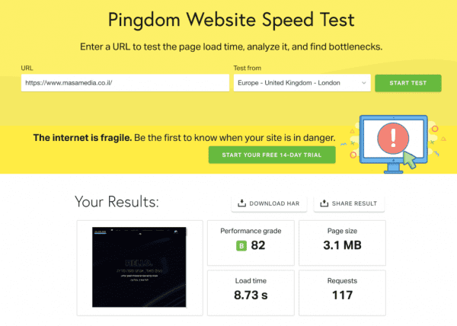
Task: Expand the Test from dropdown chevron
Action: [x=363, y=82]
